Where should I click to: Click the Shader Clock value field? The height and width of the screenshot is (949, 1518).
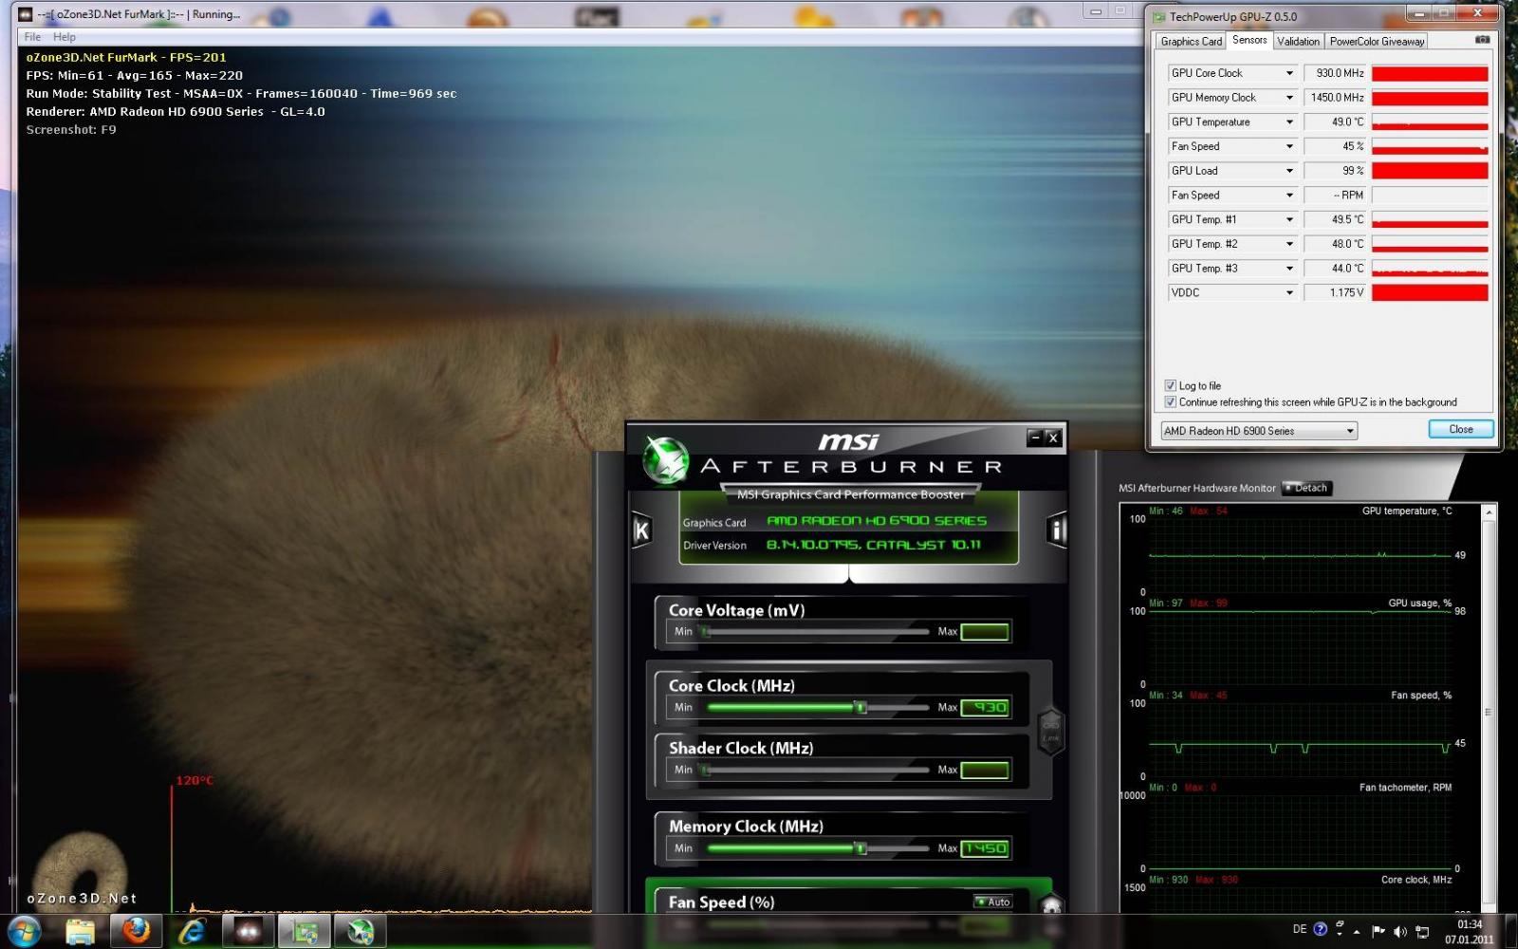(x=985, y=770)
